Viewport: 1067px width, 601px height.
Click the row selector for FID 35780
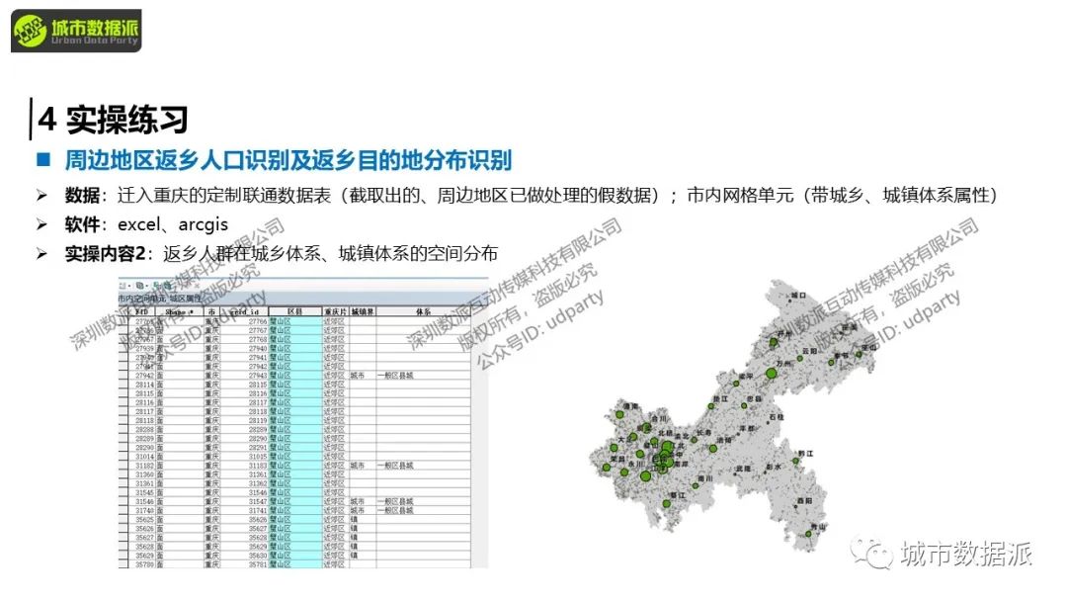[x=123, y=564]
